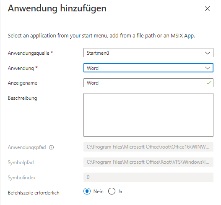The height and width of the screenshot is (205, 221).
Task: Select the Nein radio button
Action: click(87, 191)
